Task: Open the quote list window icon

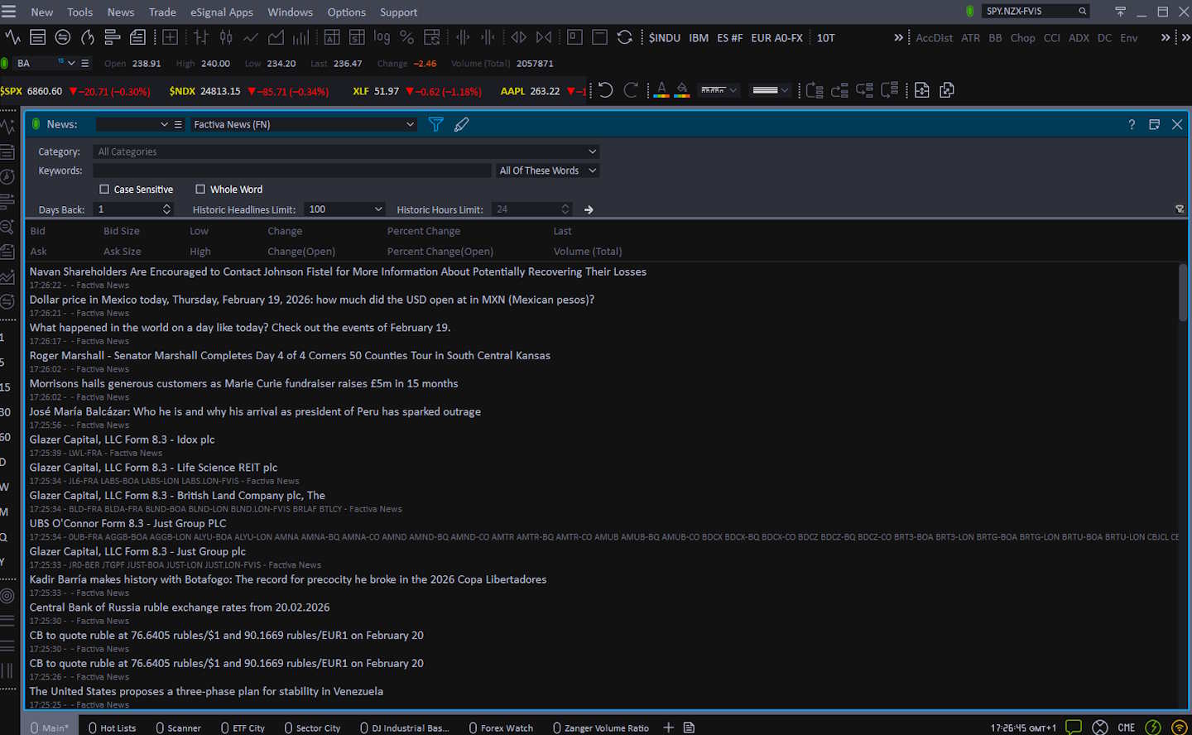Action: click(37, 37)
